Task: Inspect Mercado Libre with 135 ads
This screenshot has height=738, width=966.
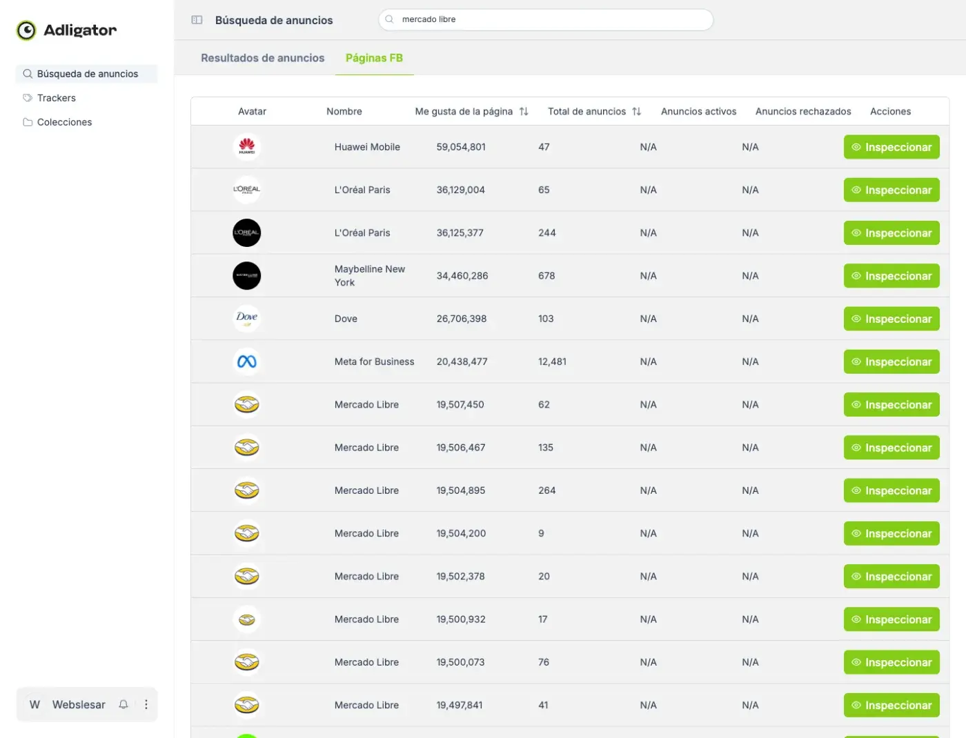Action: (891, 448)
